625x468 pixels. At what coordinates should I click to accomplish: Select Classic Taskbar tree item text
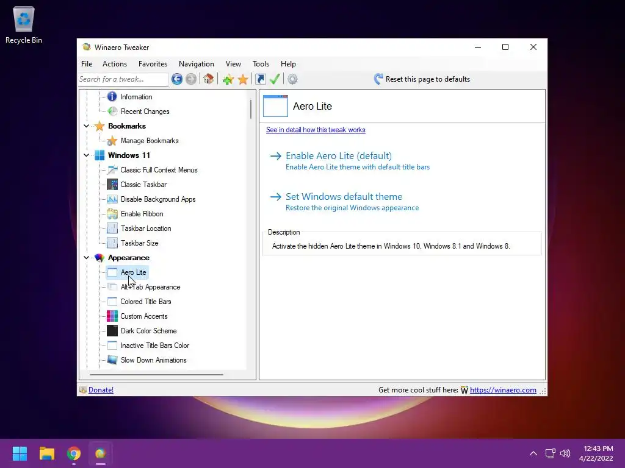tap(143, 185)
